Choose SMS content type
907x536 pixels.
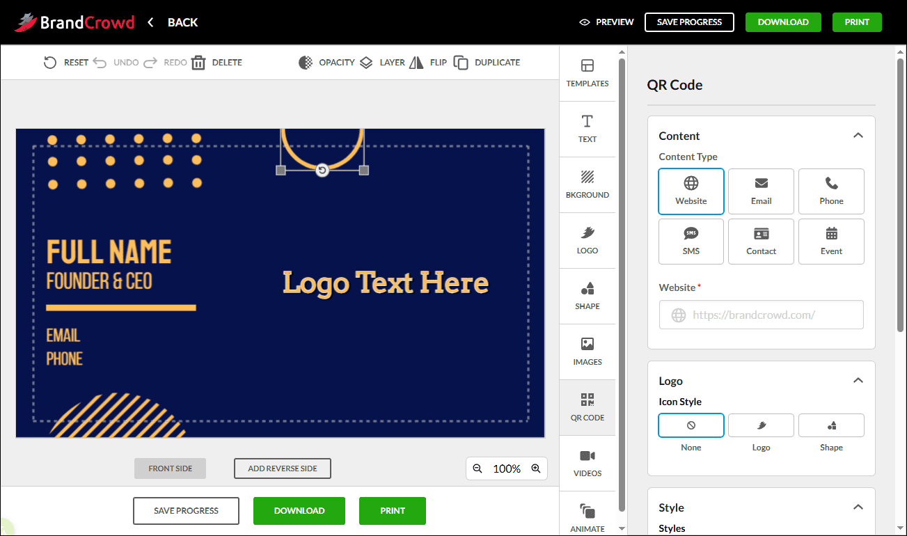click(x=691, y=242)
